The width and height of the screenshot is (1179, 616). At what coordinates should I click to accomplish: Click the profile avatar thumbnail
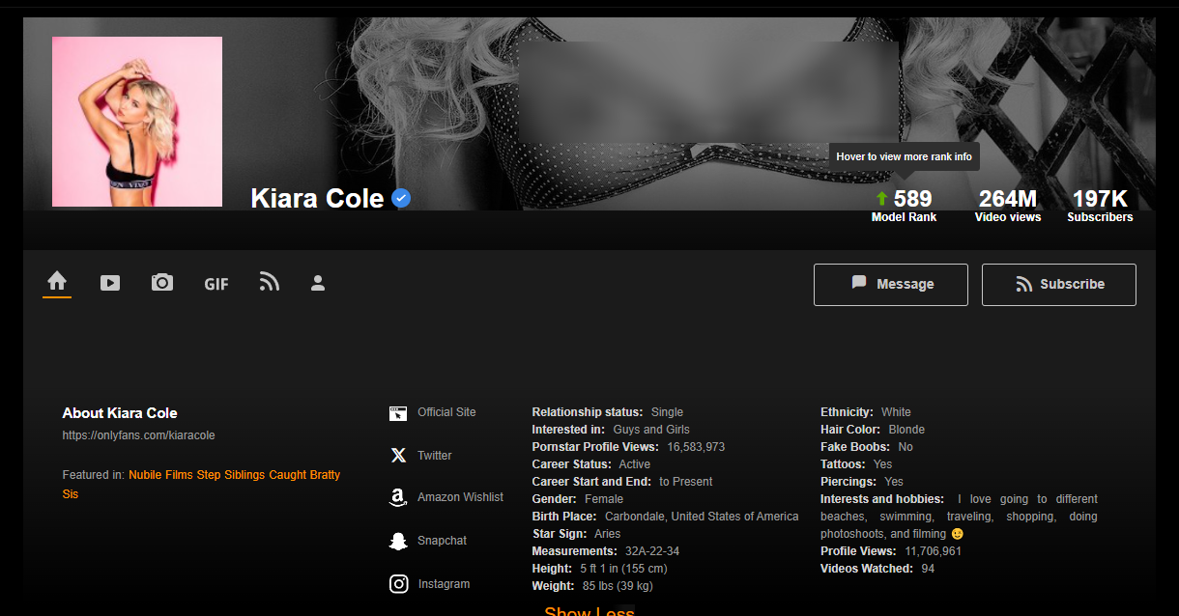[137, 122]
